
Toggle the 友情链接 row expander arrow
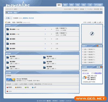click(x=78, y=75)
